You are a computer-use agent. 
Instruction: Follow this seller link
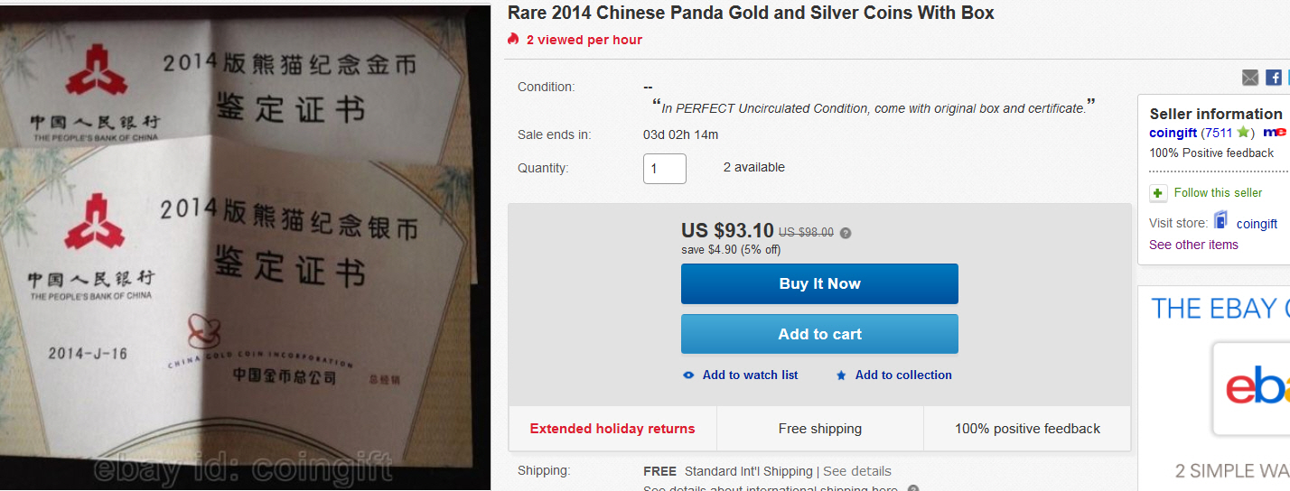point(1218,193)
